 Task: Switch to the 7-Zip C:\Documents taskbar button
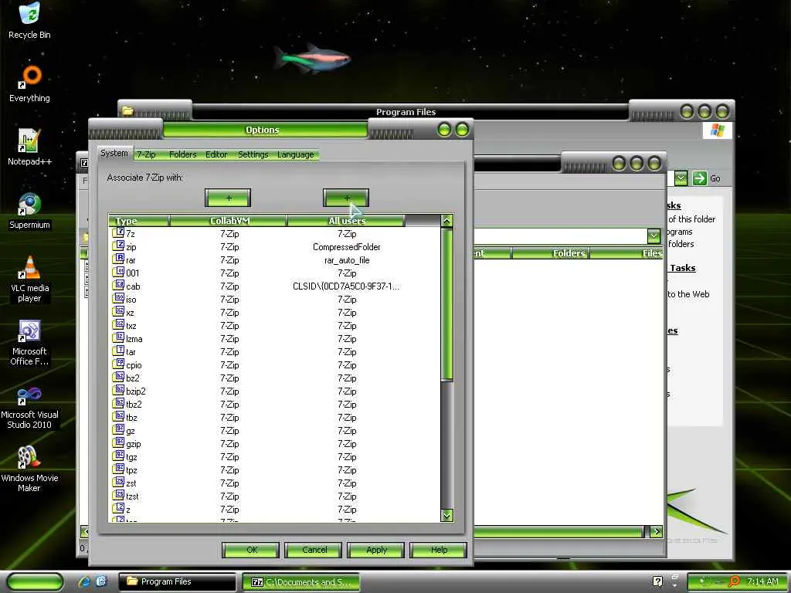(301, 582)
